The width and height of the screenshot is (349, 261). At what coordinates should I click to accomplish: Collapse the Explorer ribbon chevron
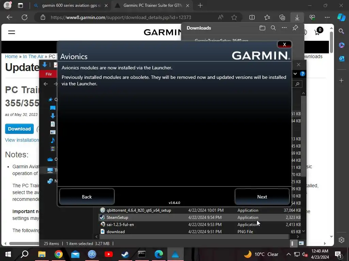[295, 74]
